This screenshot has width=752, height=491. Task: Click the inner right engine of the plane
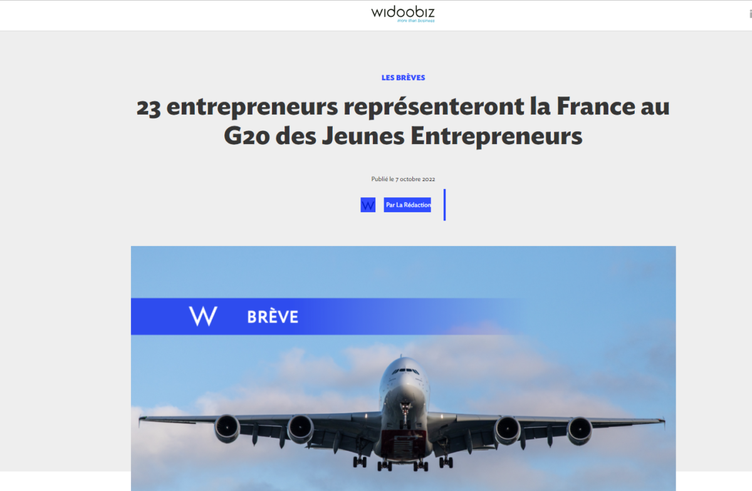point(507,430)
